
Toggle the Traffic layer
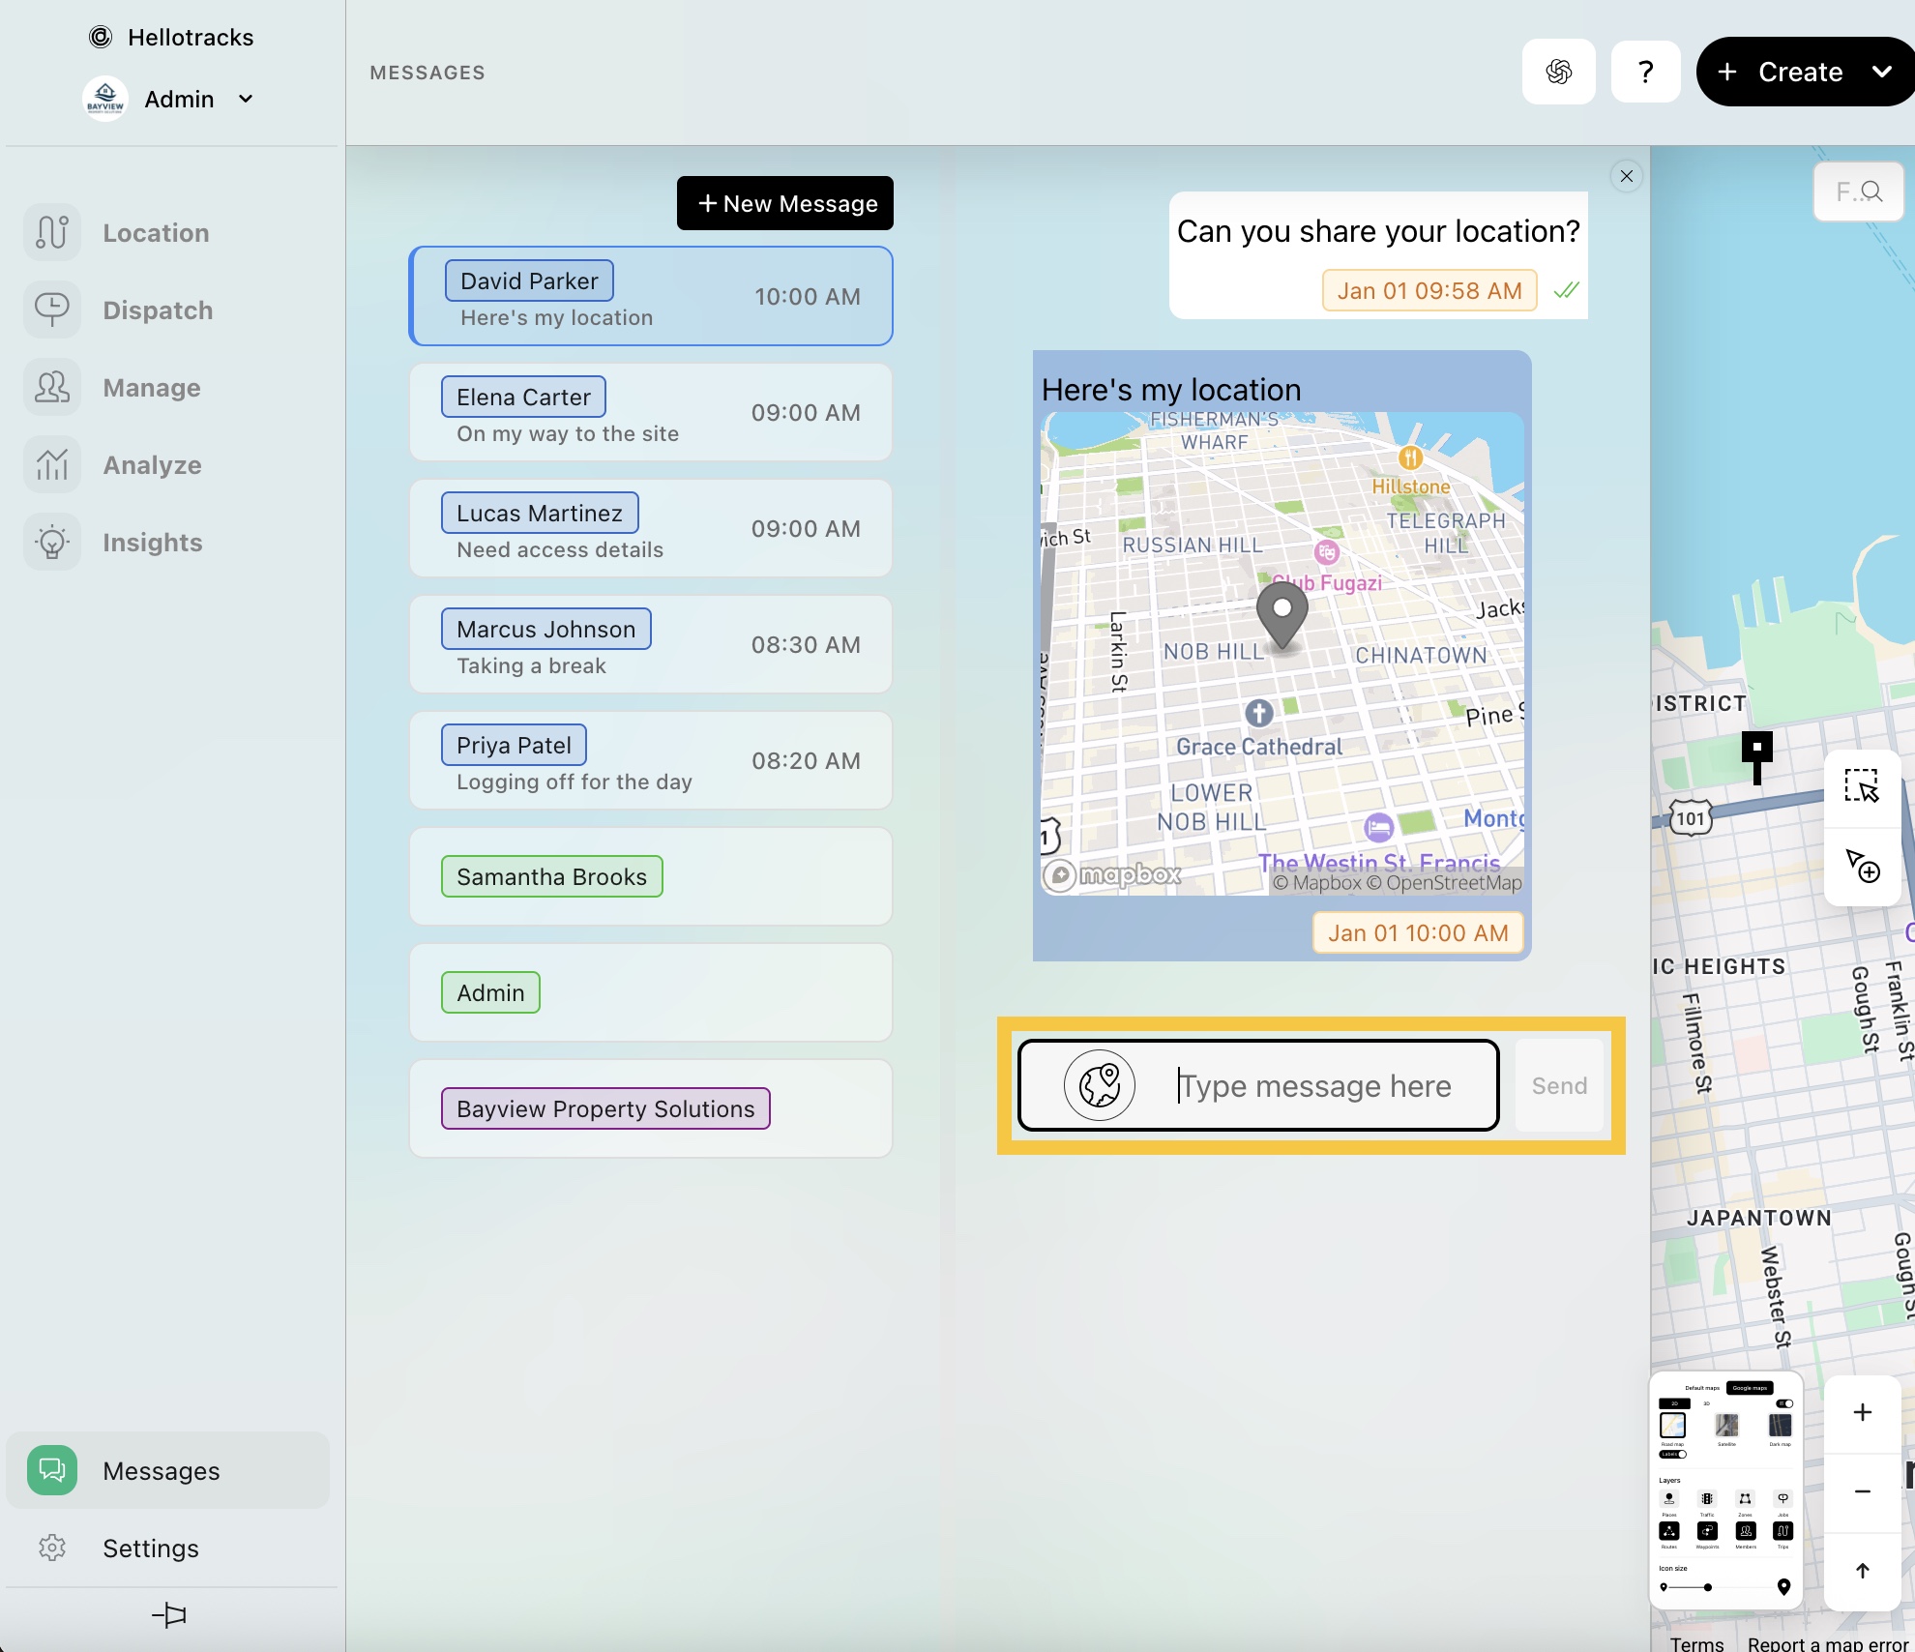pos(1707,1499)
